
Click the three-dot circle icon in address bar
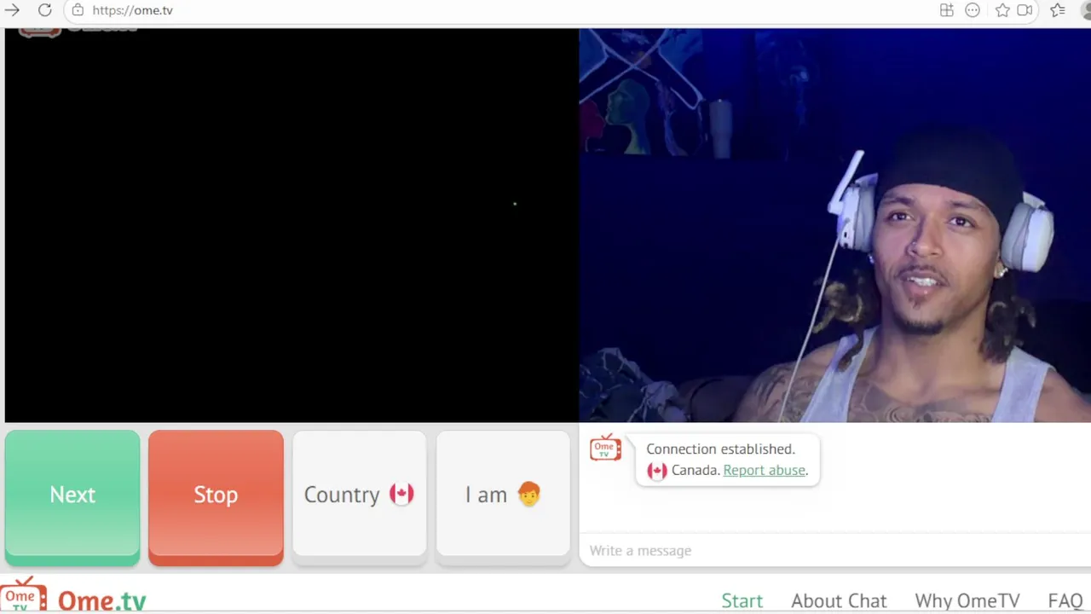pyautogui.click(x=973, y=10)
